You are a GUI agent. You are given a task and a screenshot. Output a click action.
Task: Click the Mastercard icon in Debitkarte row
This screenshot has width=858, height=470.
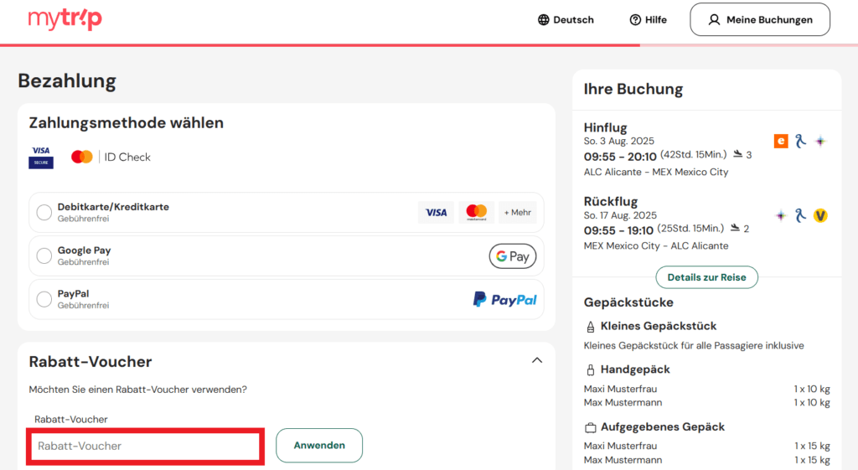click(x=477, y=212)
